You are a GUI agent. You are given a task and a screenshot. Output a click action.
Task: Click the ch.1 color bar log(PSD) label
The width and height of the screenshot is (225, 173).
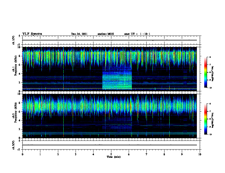click(213, 73)
